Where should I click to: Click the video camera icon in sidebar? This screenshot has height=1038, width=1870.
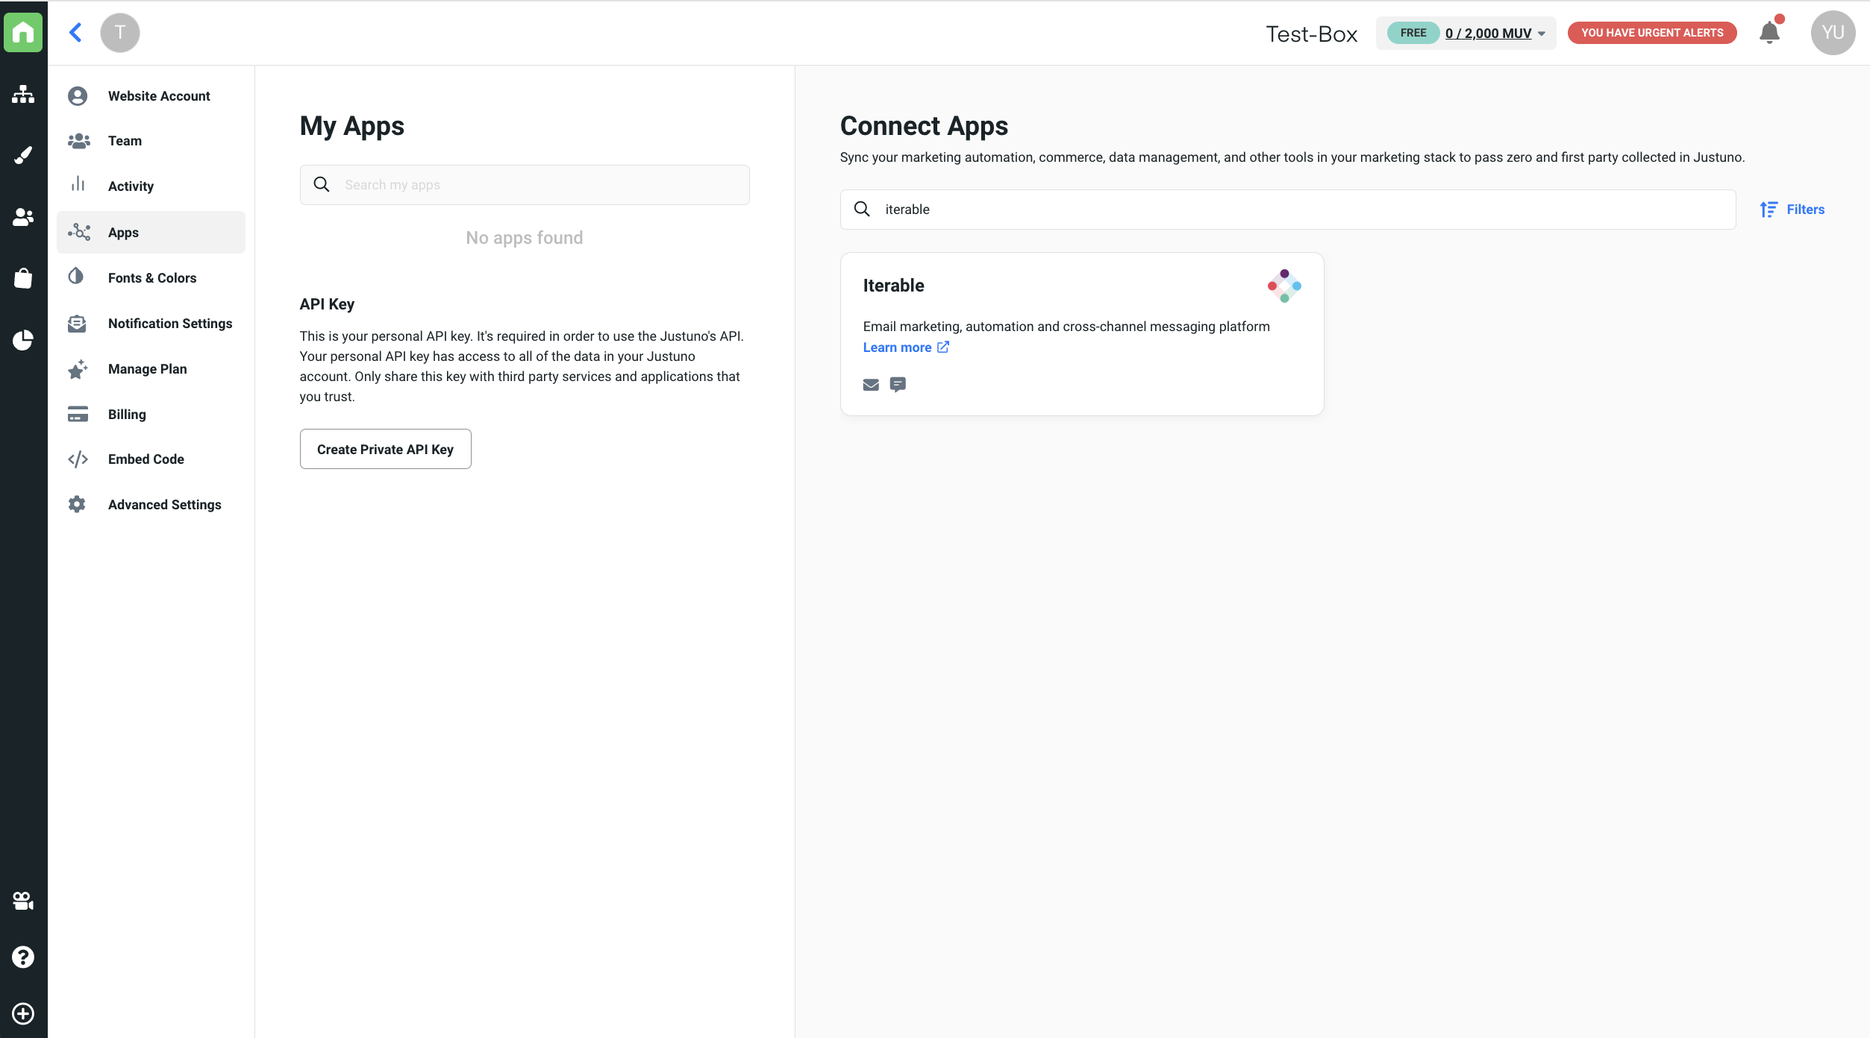coord(23,901)
